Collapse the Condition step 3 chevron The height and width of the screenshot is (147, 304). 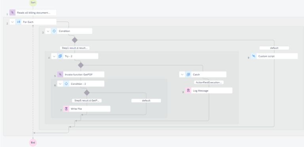(48, 31)
